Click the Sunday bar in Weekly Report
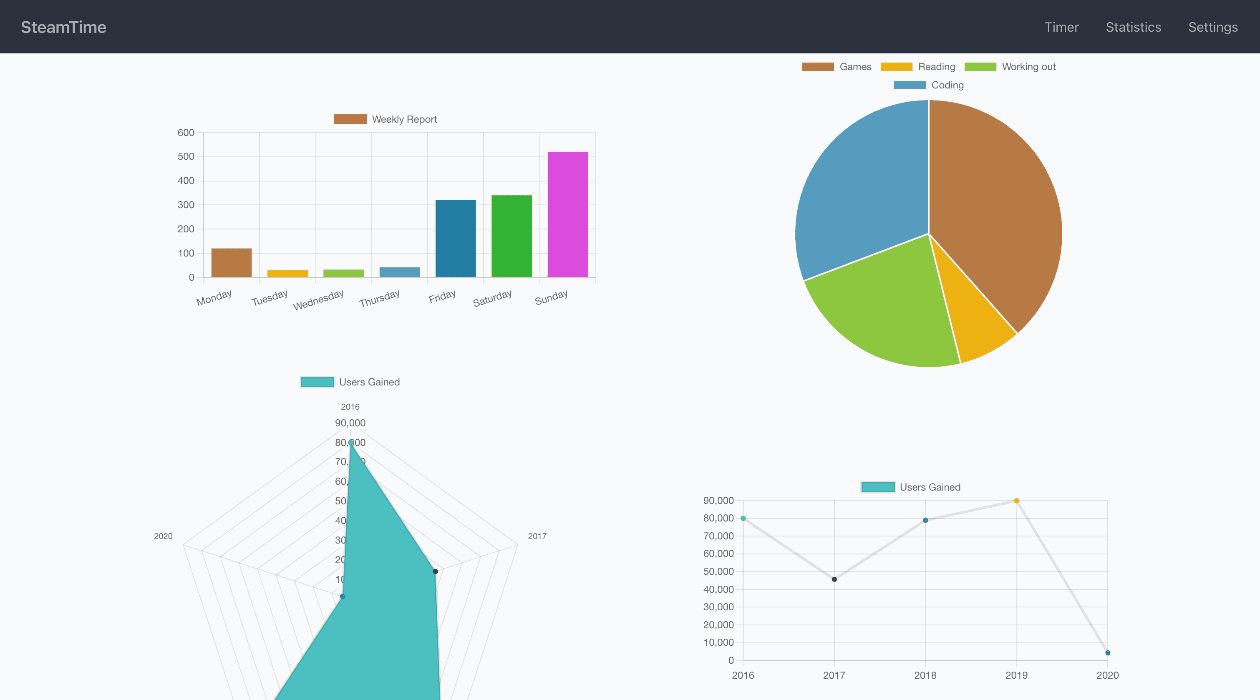This screenshot has width=1260, height=700. point(567,215)
